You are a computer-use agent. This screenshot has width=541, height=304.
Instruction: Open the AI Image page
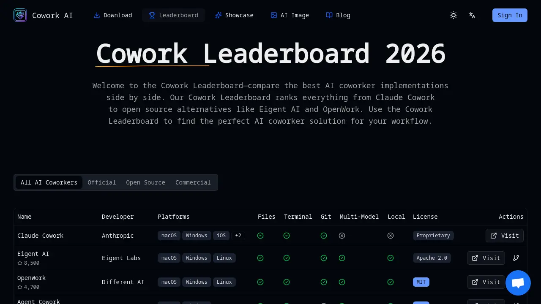290,15
